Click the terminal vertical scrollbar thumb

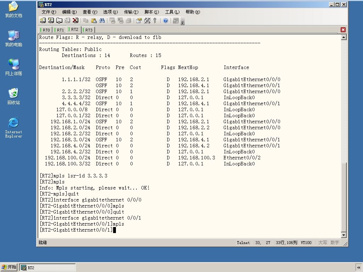pyautogui.click(x=344, y=197)
